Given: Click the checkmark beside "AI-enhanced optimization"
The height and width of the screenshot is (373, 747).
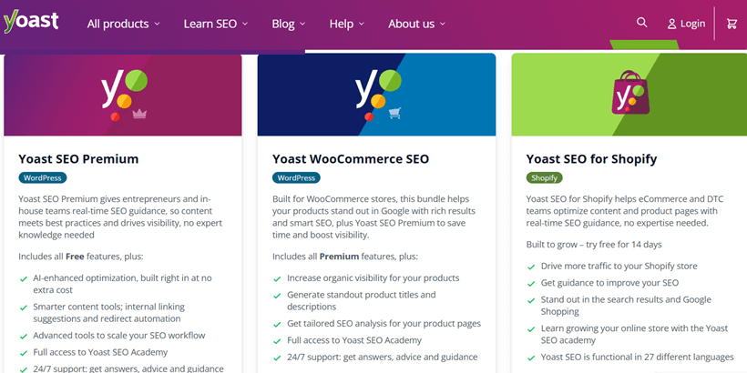Looking at the screenshot, I should tap(23, 278).
